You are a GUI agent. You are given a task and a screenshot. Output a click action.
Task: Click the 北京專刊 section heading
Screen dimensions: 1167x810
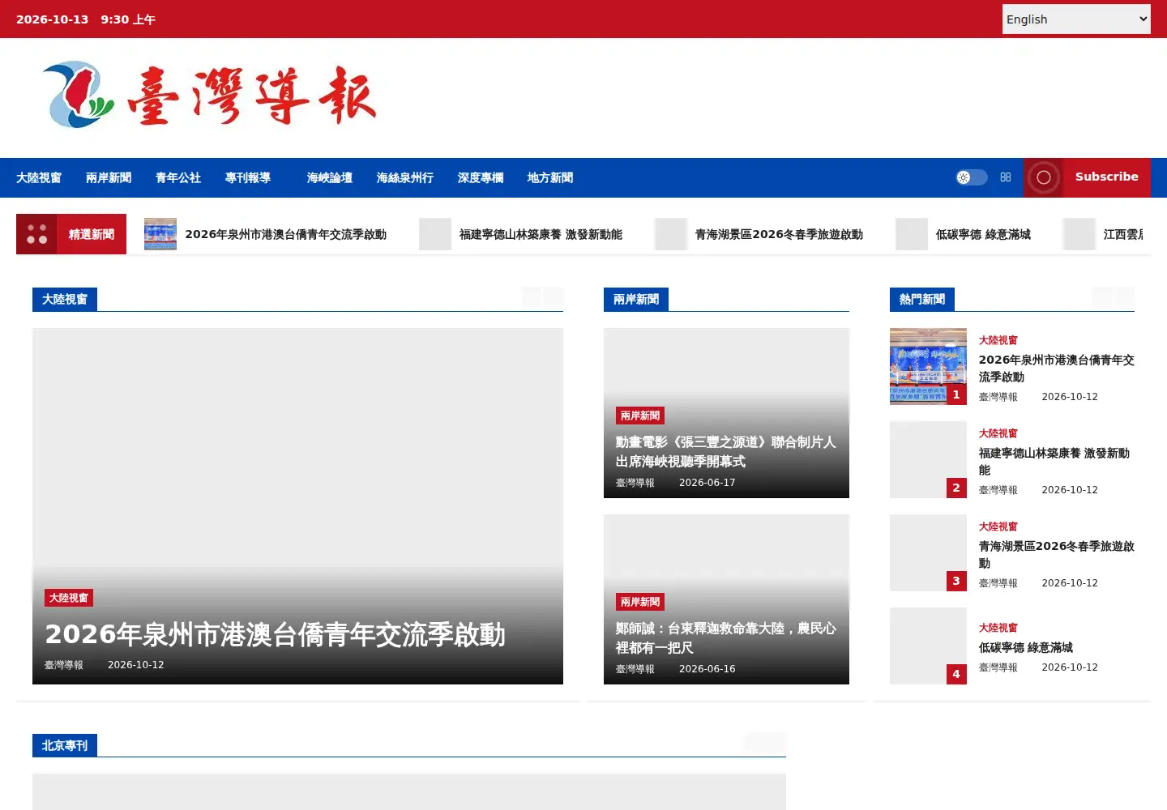[x=65, y=745]
